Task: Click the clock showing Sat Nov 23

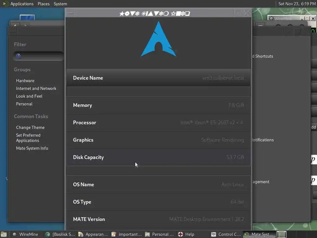Action: coord(297,4)
